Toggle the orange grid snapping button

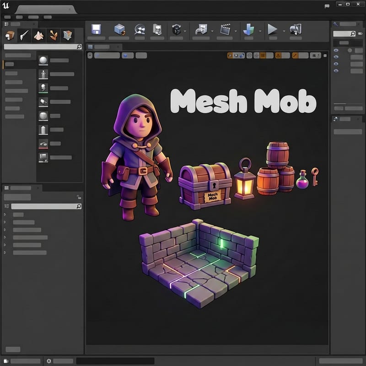click(263, 55)
